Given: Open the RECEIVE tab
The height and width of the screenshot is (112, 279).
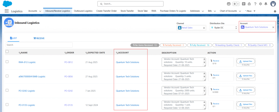Looking at the screenshot, I should point(39,38).
